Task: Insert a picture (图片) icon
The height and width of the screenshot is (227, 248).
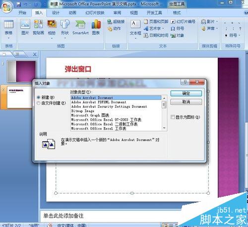Action: (25, 24)
